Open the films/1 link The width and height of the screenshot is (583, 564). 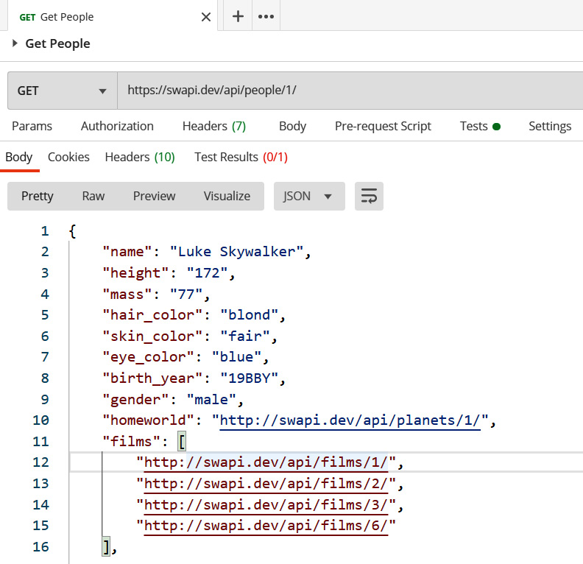[x=266, y=462]
